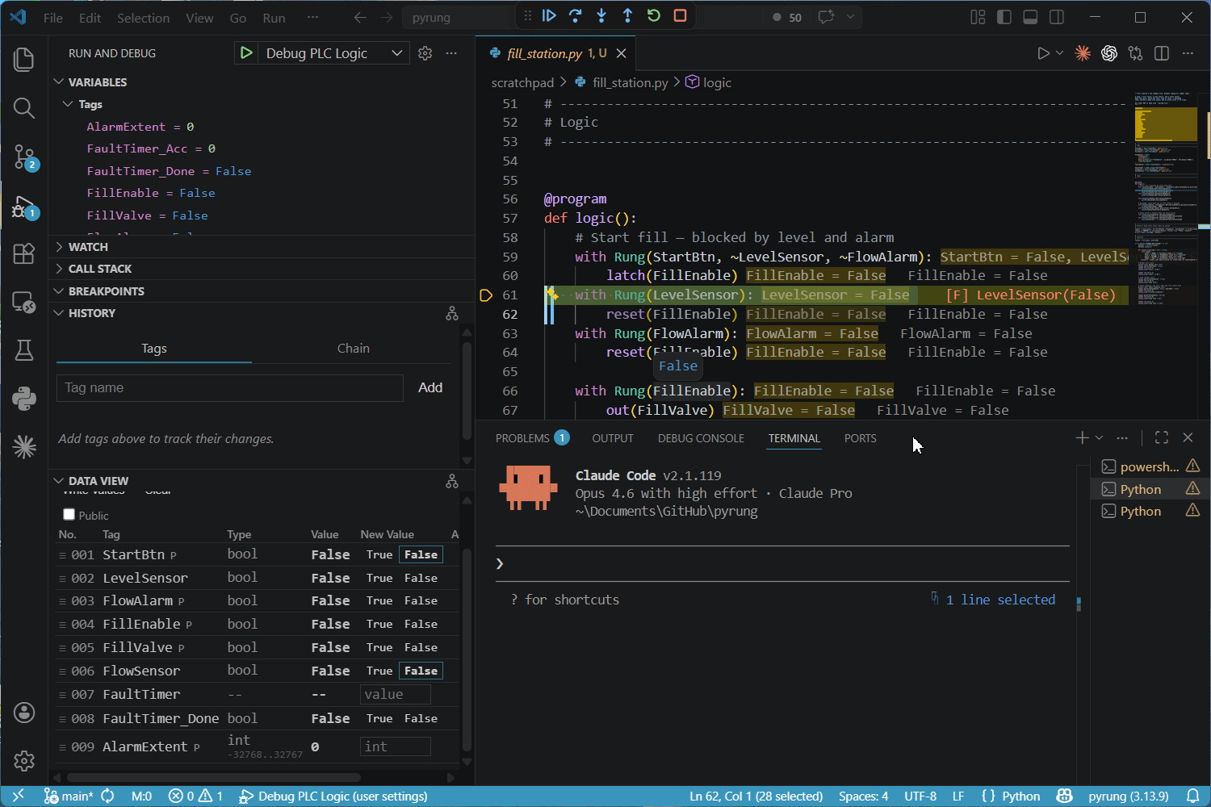Open the File menu

point(53,18)
